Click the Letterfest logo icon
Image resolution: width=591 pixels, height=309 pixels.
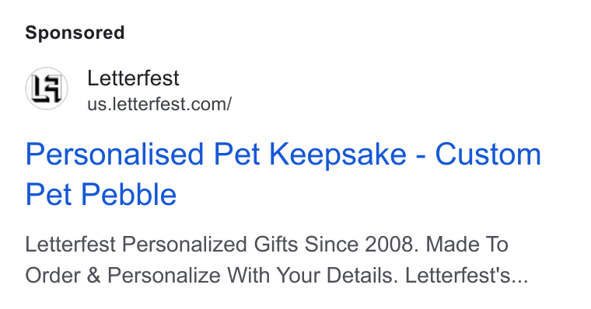(47, 89)
